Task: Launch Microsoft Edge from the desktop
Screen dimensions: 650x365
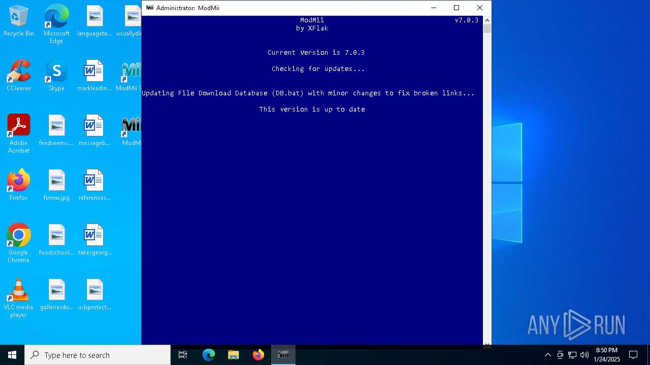Action: (x=56, y=24)
